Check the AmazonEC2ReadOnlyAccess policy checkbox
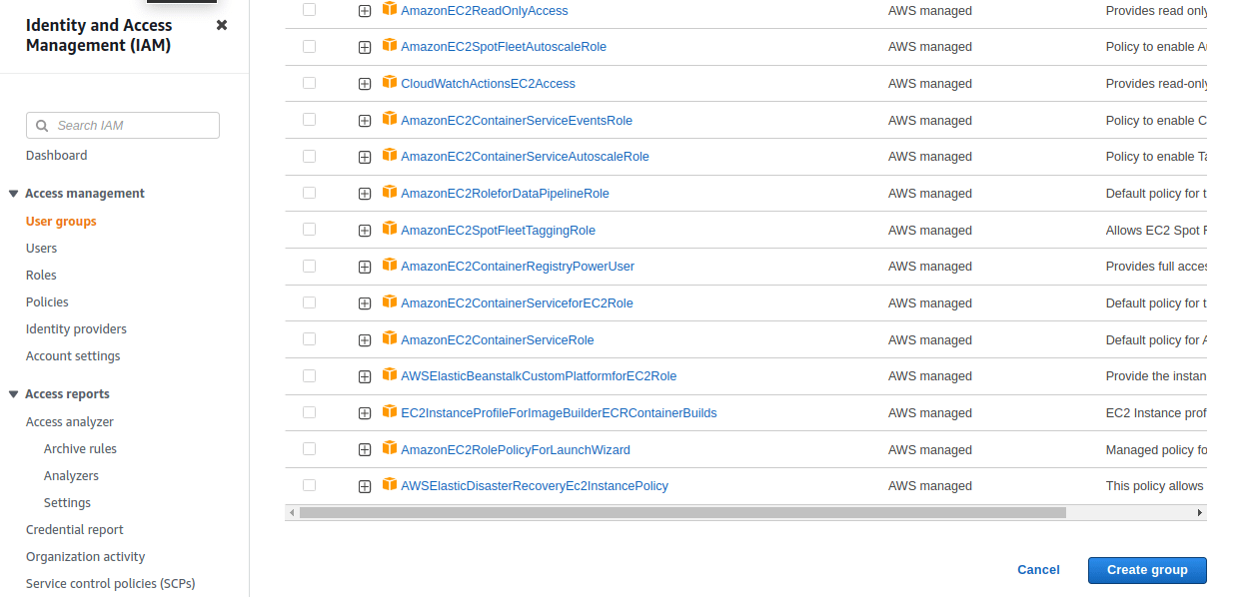The image size is (1236, 597). (x=309, y=10)
